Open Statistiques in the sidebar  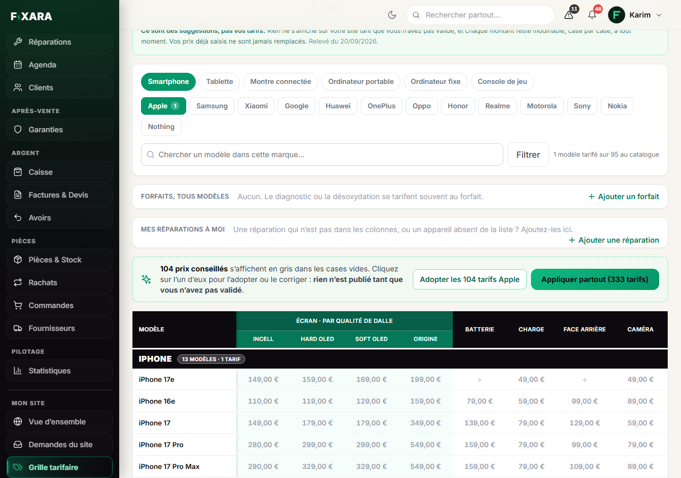(x=60, y=371)
